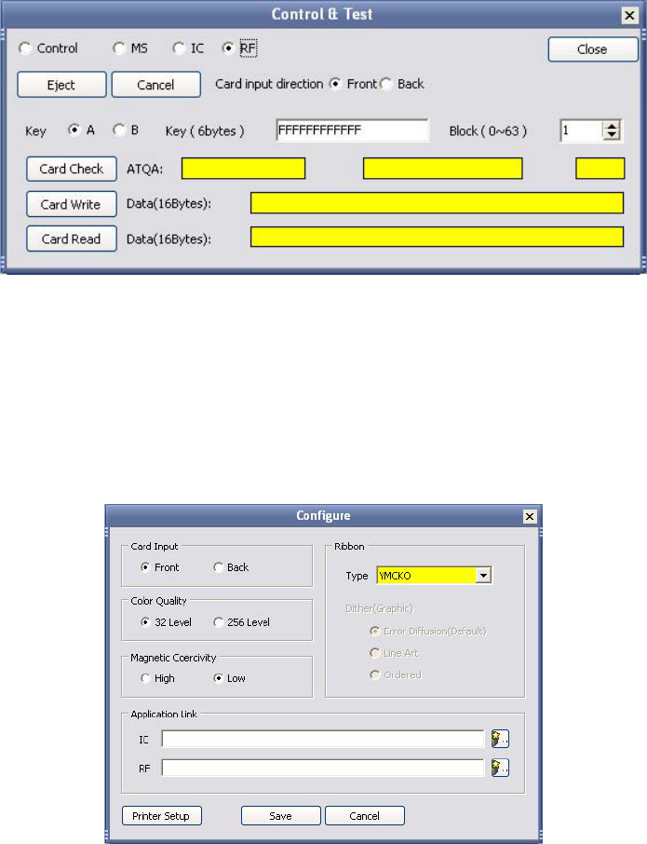Close the Control & Test window
The width and height of the screenshot is (647, 844).
[x=629, y=15]
